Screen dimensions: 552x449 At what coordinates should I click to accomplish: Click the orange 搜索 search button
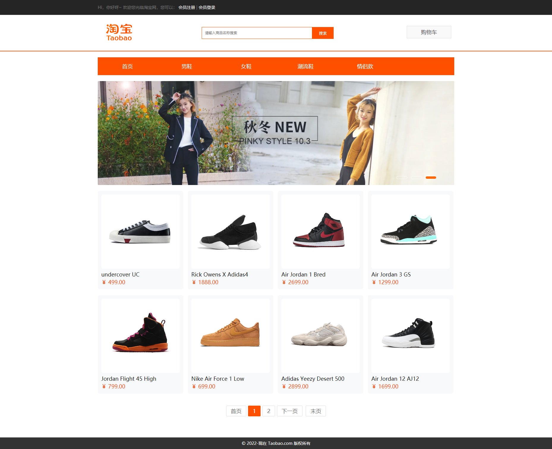tap(323, 33)
